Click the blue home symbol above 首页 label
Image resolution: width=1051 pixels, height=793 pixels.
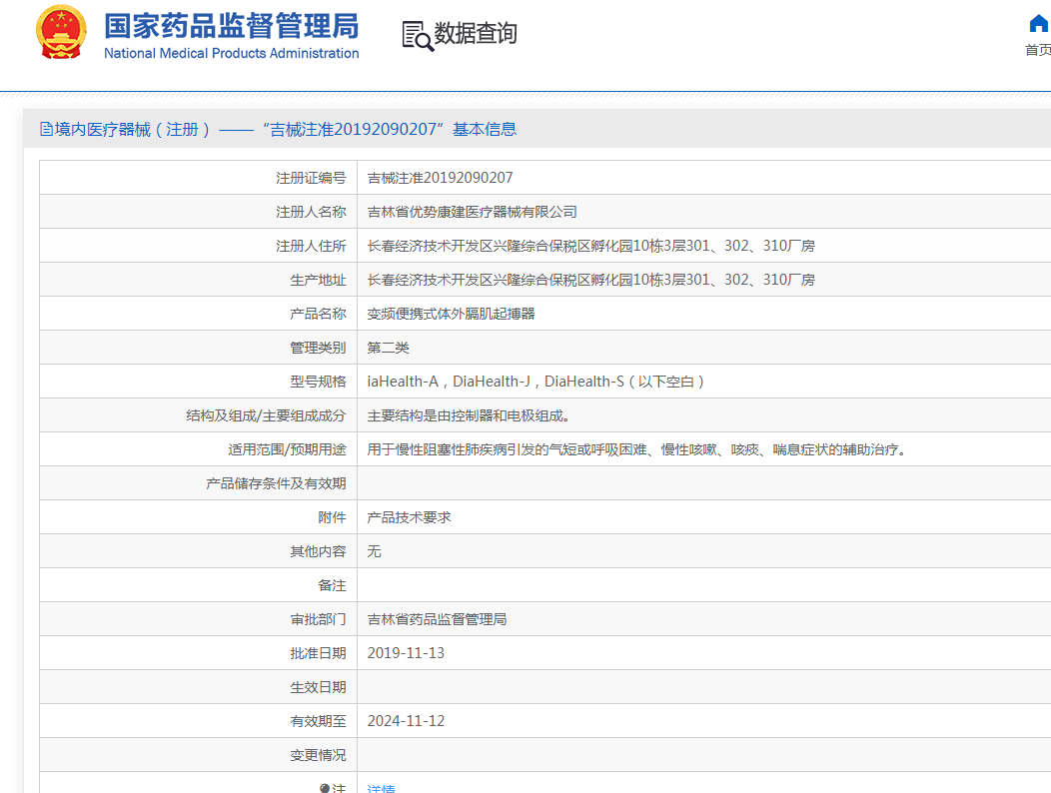(1038, 24)
